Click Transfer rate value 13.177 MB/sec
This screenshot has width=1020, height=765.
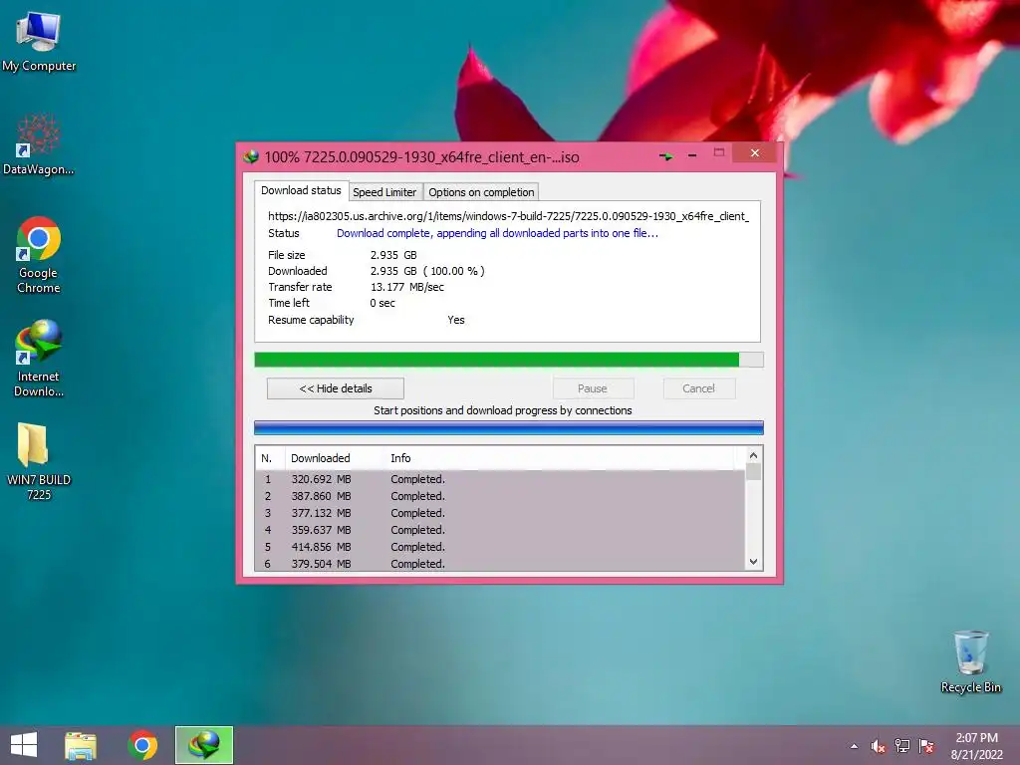407,287
